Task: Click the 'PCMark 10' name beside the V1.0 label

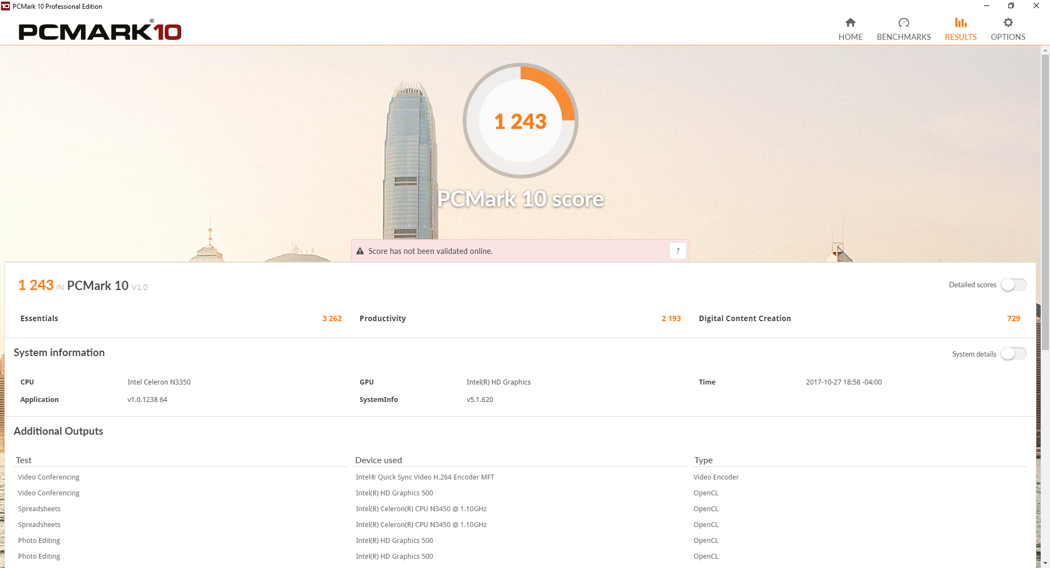Action: coord(98,286)
